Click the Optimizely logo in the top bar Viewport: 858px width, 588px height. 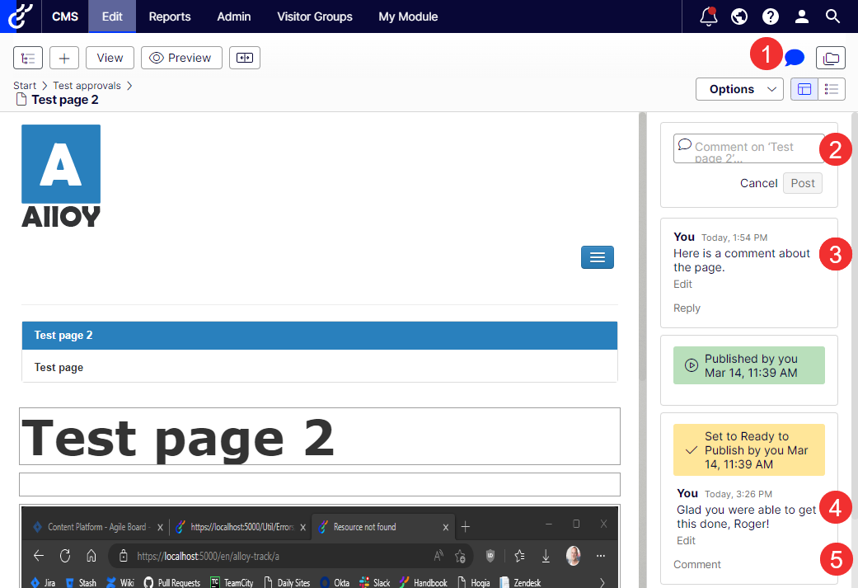click(x=21, y=16)
